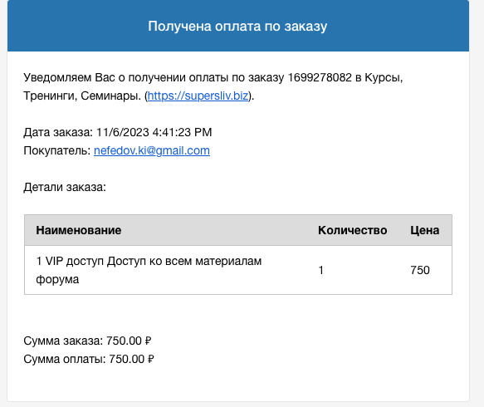Image resolution: width=484 pixels, height=407 pixels.
Task: Click the Сумма заказа 750.00 line
Action: tap(87, 341)
